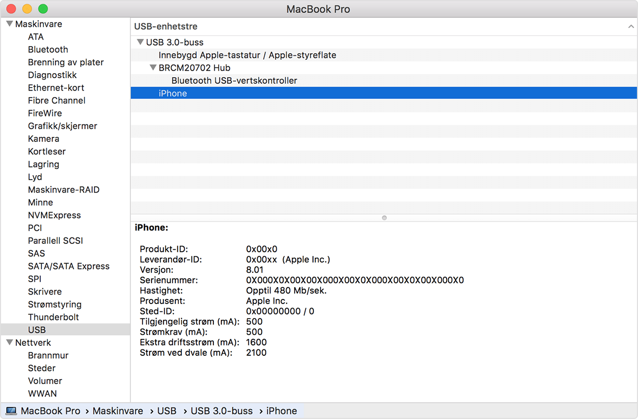Select the highlighted USB sidebar item
The height and width of the screenshot is (419, 638).
click(x=65, y=329)
